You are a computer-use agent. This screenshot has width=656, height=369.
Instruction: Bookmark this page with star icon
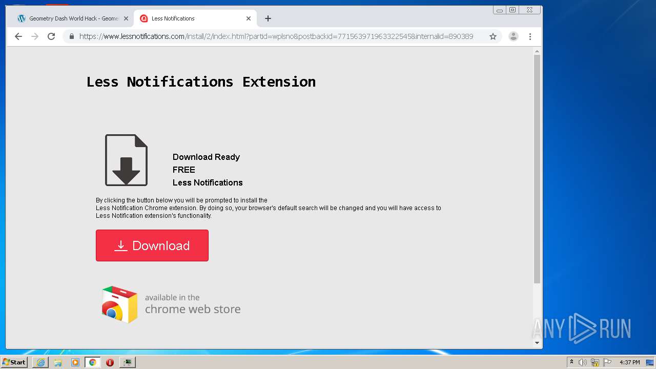(x=493, y=36)
